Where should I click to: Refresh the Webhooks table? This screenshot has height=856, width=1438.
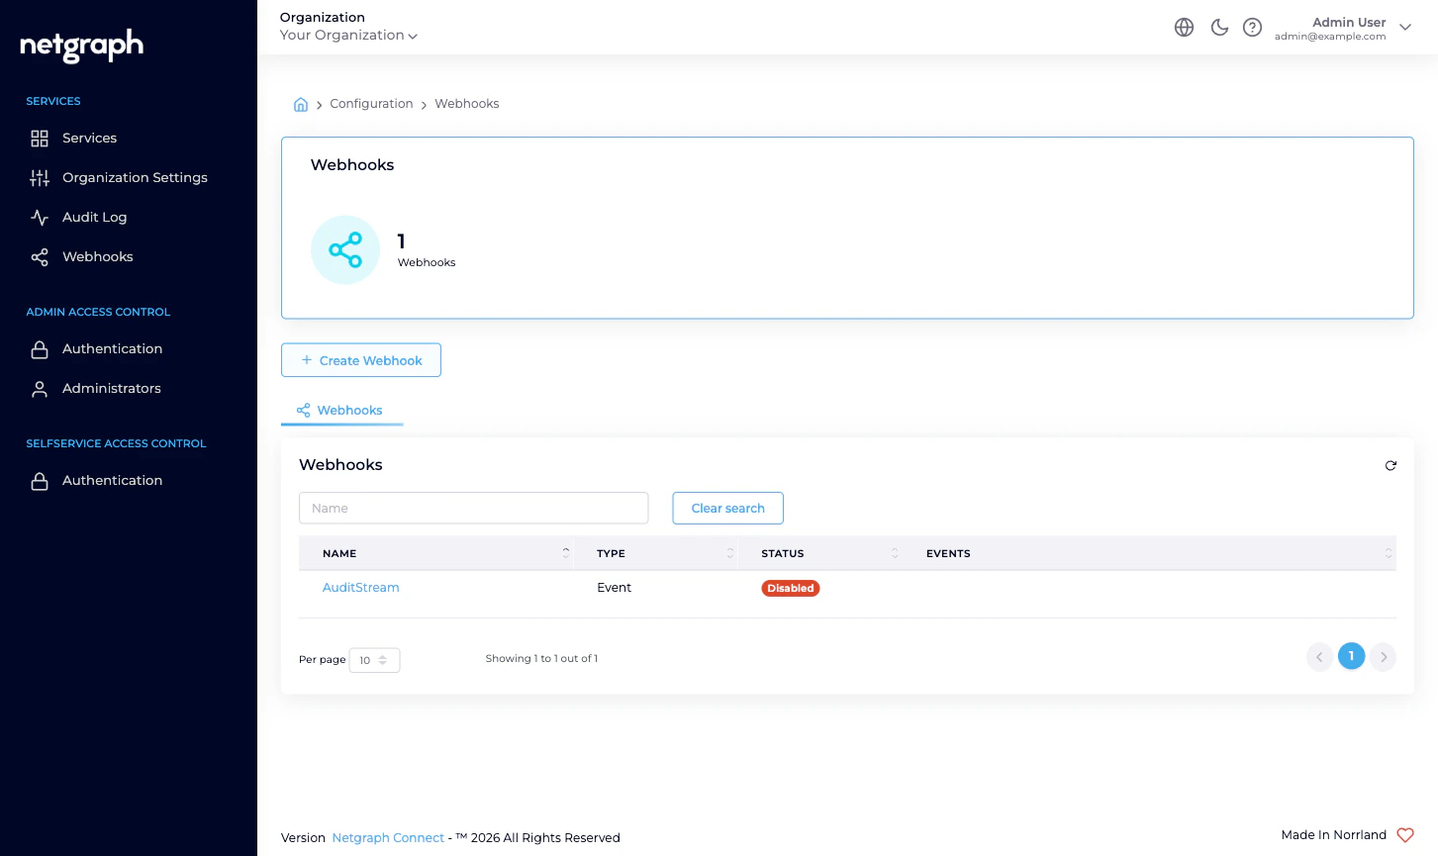(1390, 465)
